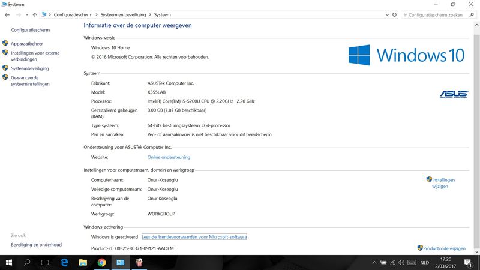Click the battery tray icon
Image resolution: width=480 pixels, height=270 pixels.
click(383, 263)
